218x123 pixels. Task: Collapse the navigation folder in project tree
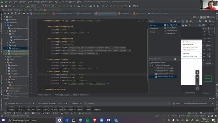pos(6,74)
